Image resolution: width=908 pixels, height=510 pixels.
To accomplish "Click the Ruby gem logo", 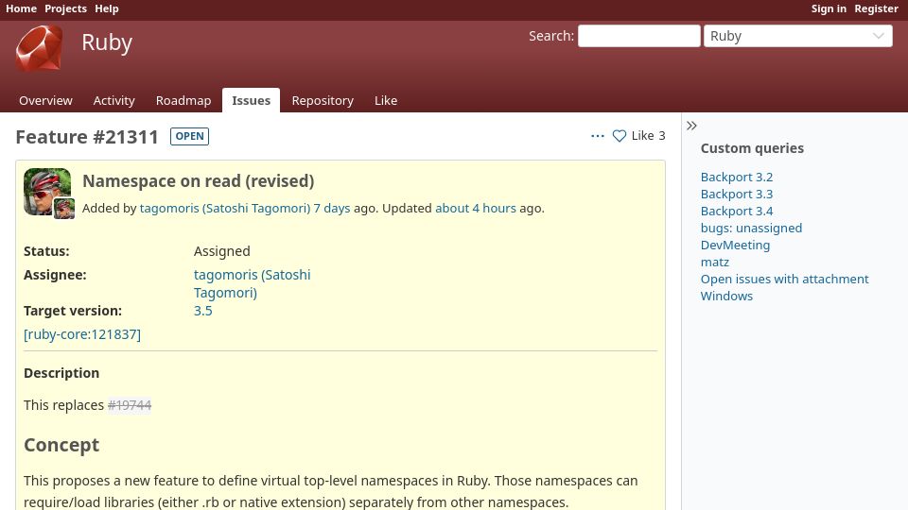I will click(x=39, y=48).
